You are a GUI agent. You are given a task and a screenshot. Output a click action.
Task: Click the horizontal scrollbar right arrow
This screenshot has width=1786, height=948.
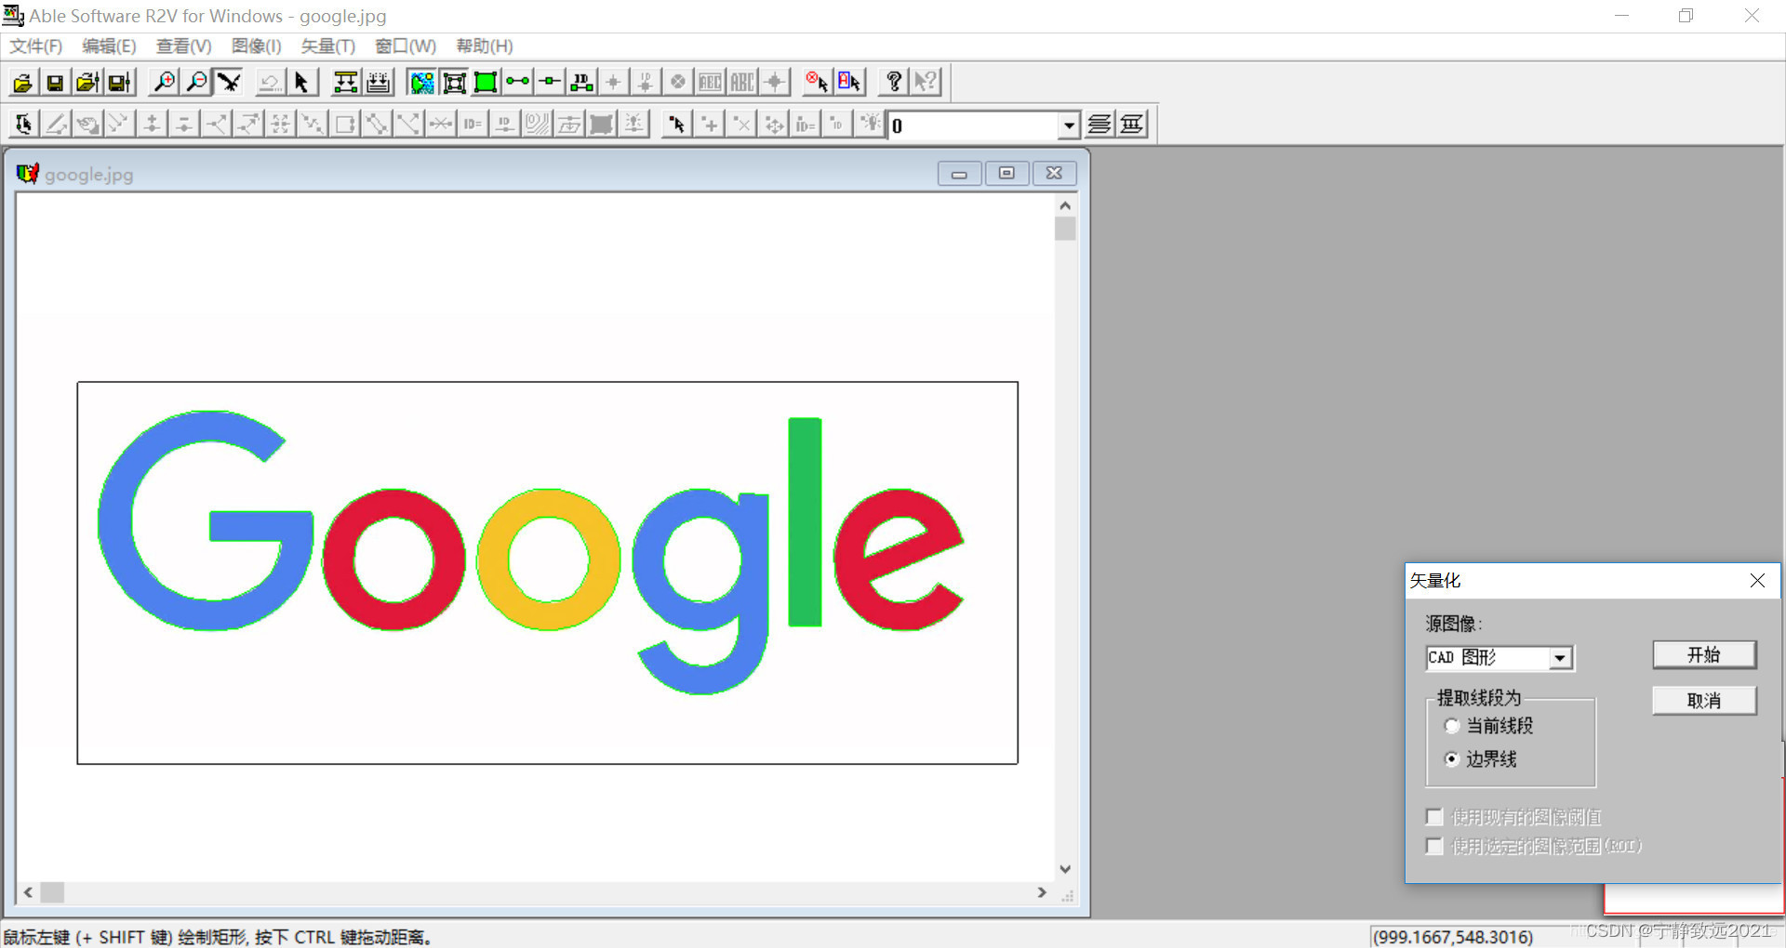(1042, 892)
